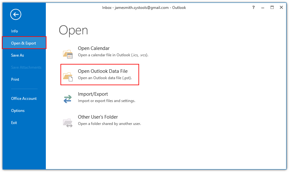Click the Open Outlook Data File icon
289x172 pixels.
pos(68,76)
